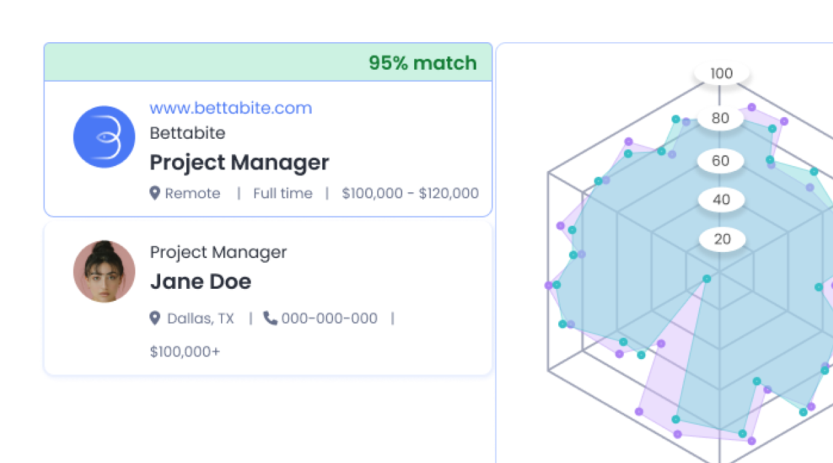Image resolution: width=833 pixels, height=463 pixels.
Task: Select the Project Manager job title
Action: [x=239, y=162]
